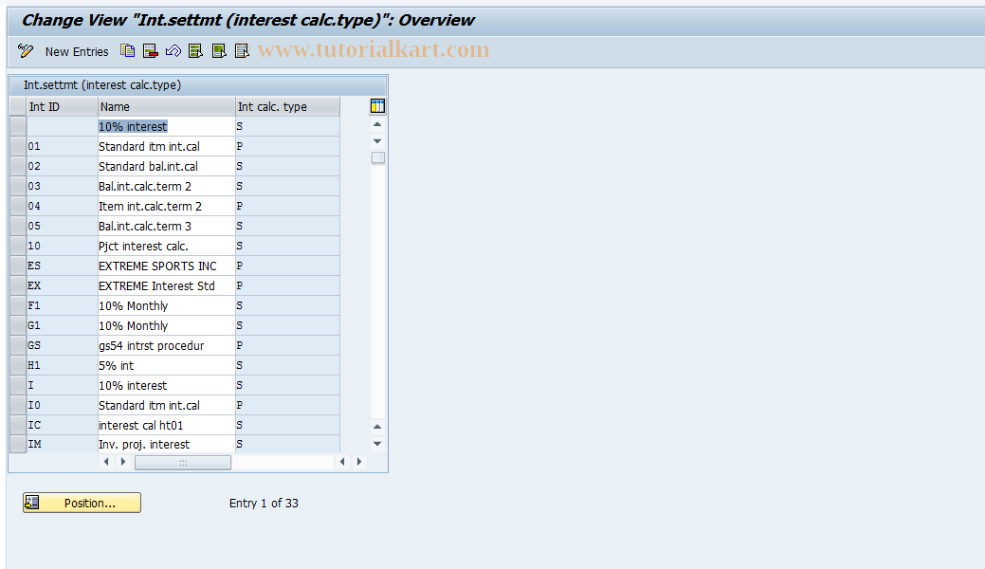Image resolution: width=985 pixels, height=569 pixels.
Task: Open the table settings column configuration icon
Action: [x=377, y=106]
